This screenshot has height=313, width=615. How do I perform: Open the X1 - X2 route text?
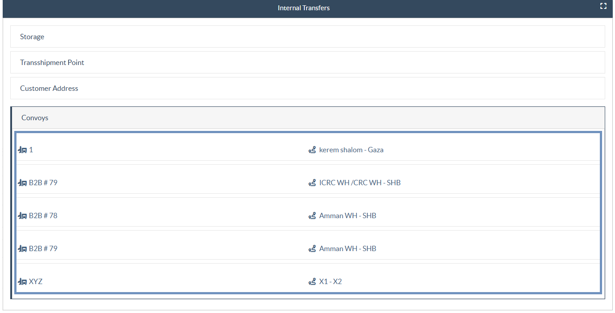330,282
